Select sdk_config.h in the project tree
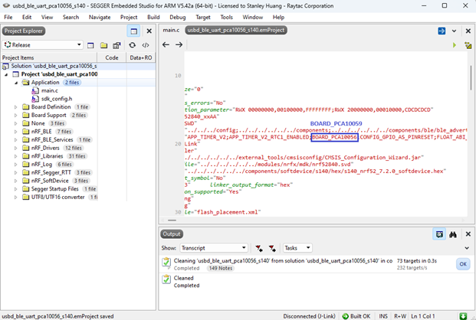476x320 pixels. click(x=56, y=99)
